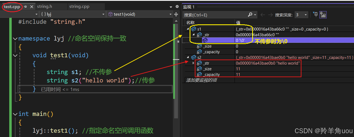This screenshot has width=354, height=137.
Task: Click the string s1; declaration
Action: (x=64, y=72)
